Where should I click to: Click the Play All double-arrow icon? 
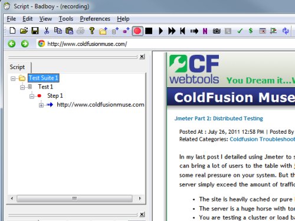pyautogui.click(x=172, y=31)
